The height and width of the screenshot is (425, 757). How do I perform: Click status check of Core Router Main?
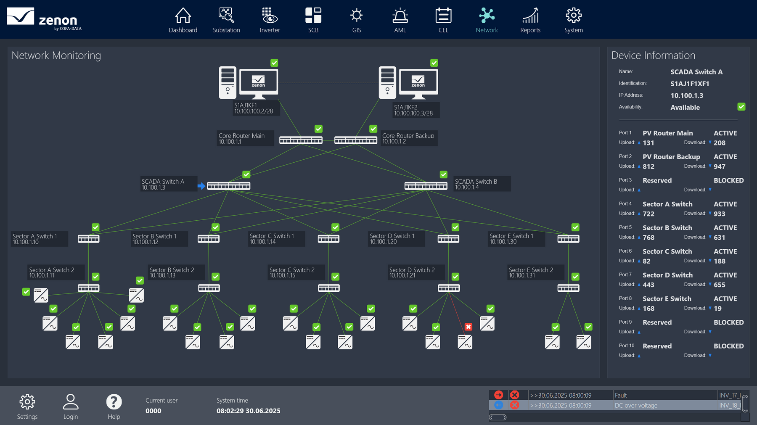pyautogui.click(x=319, y=129)
